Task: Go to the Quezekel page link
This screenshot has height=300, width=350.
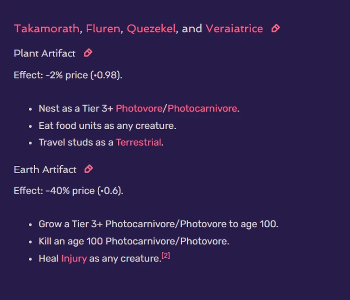Action: 151,29
